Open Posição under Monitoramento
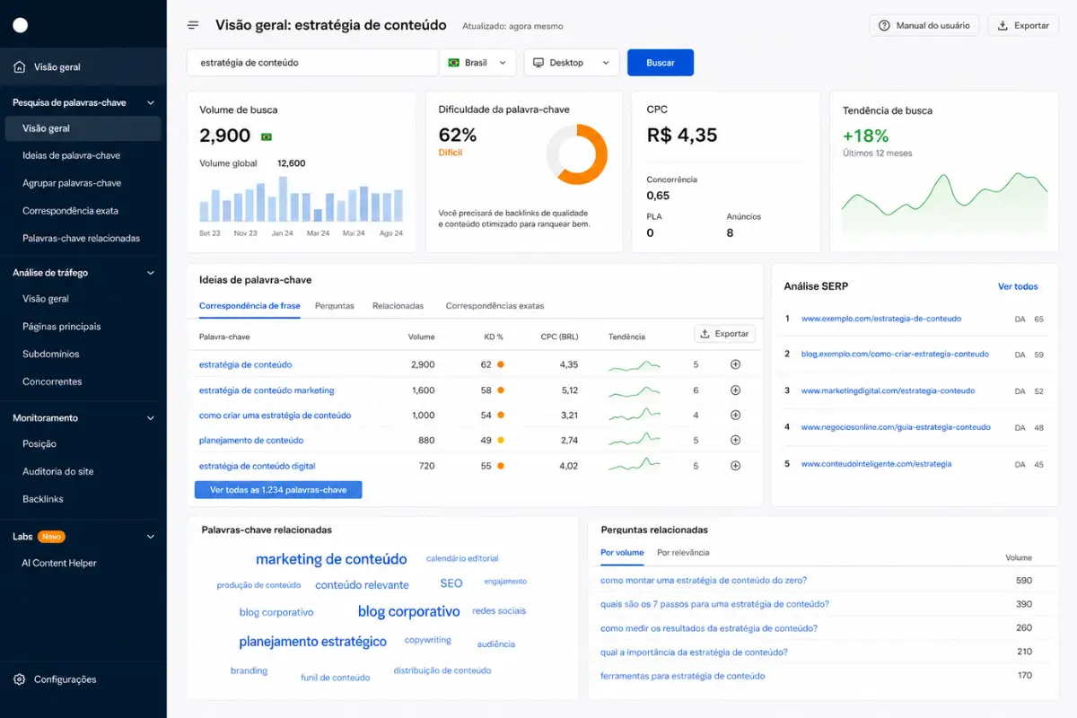 (x=39, y=444)
